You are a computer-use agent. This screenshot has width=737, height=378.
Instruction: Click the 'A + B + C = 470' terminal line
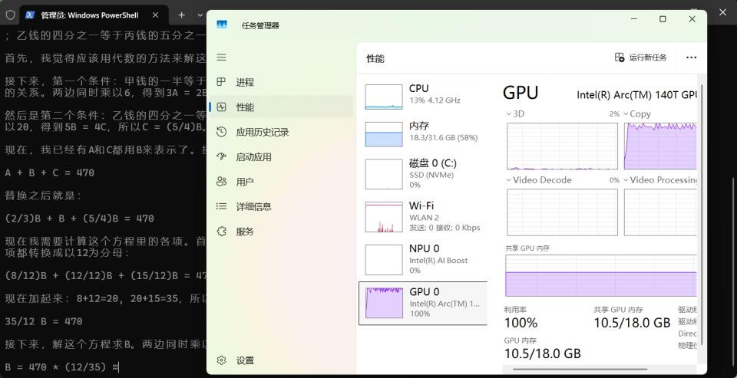(x=49, y=173)
